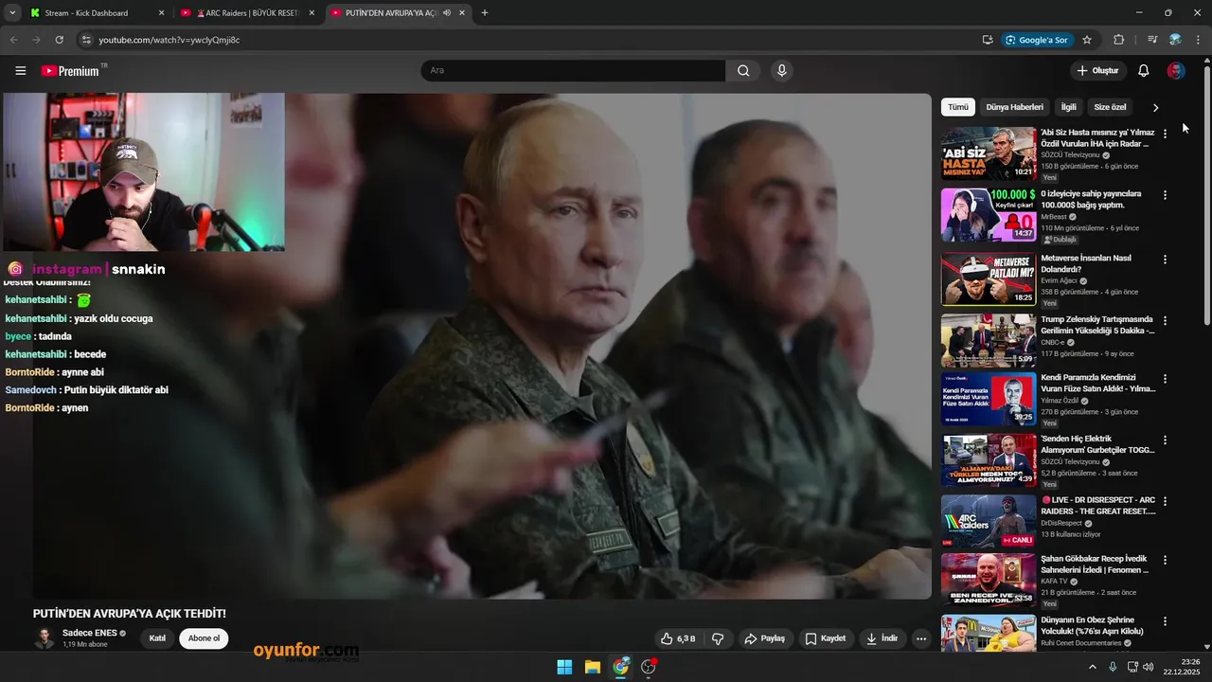The image size is (1212, 682).
Task: Select the Tümü filter chip
Action: pos(958,107)
